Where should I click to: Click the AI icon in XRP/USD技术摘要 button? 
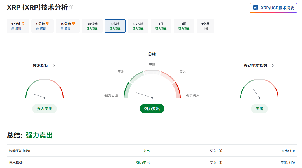click(x=255, y=8)
